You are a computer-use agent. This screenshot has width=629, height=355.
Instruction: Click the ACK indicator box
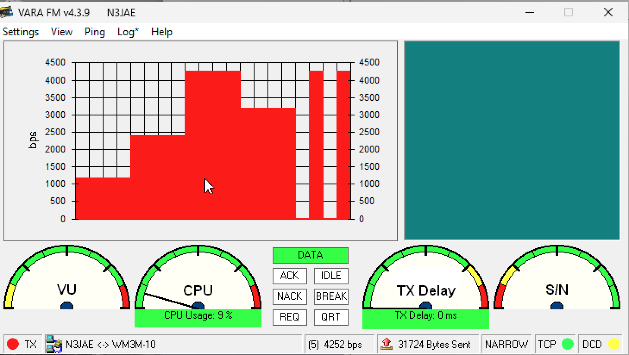click(289, 276)
